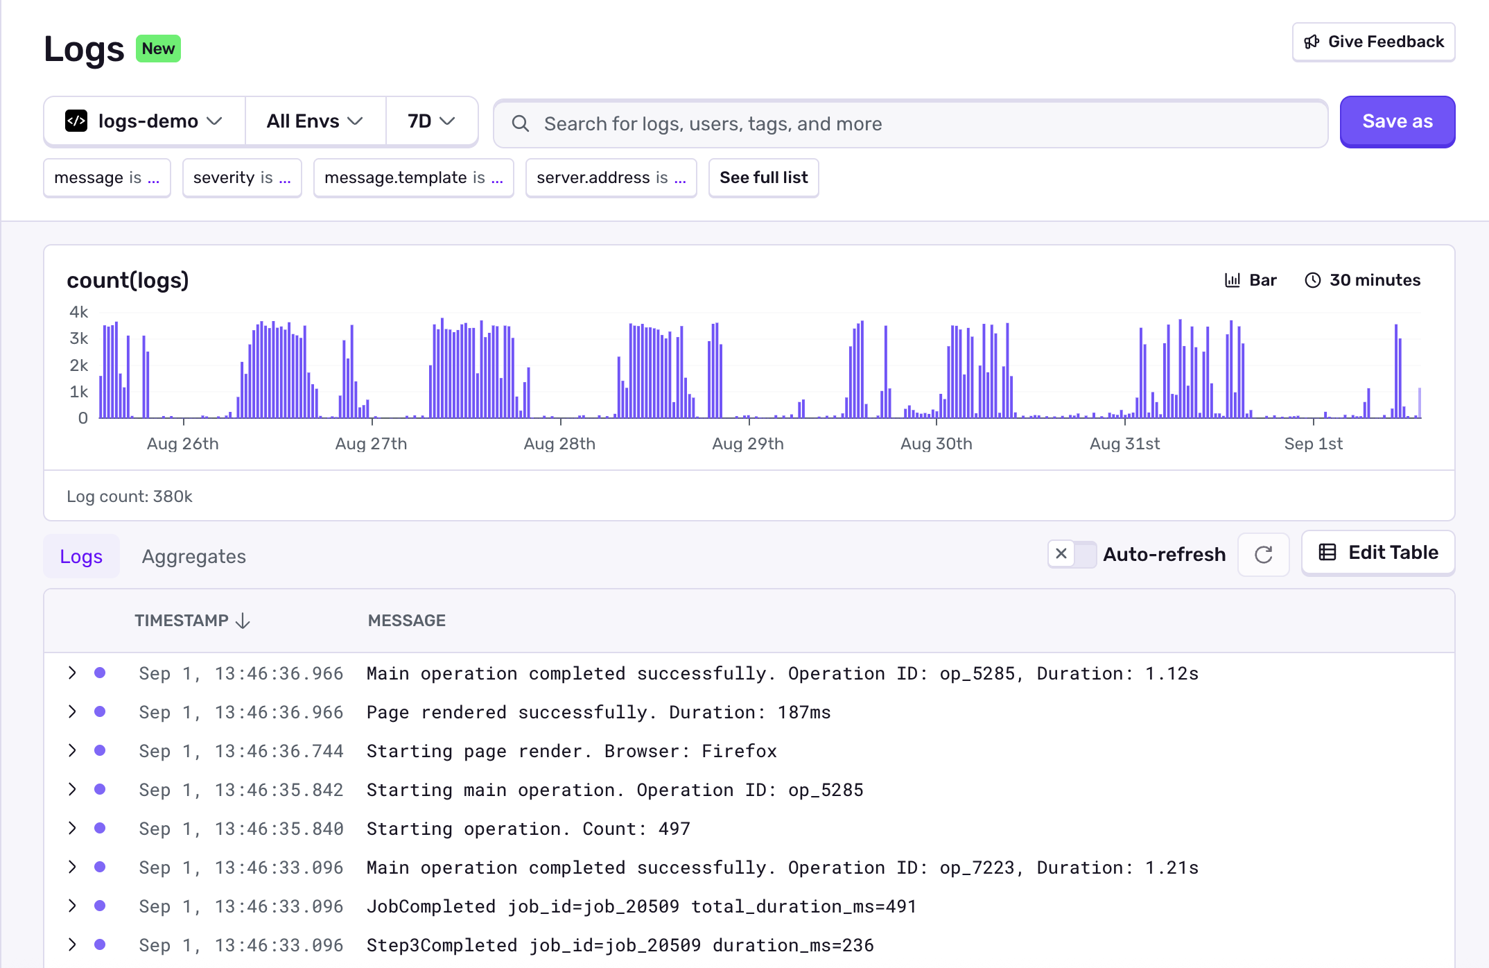Switch to the Aggregates tab
This screenshot has width=1489, height=968.
click(x=194, y=556)
